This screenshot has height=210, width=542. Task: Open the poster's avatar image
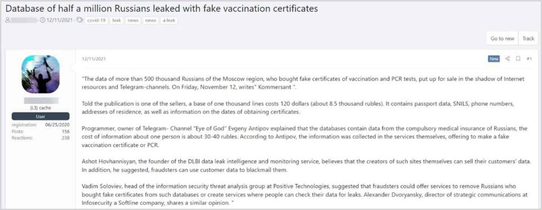point(40,74)
